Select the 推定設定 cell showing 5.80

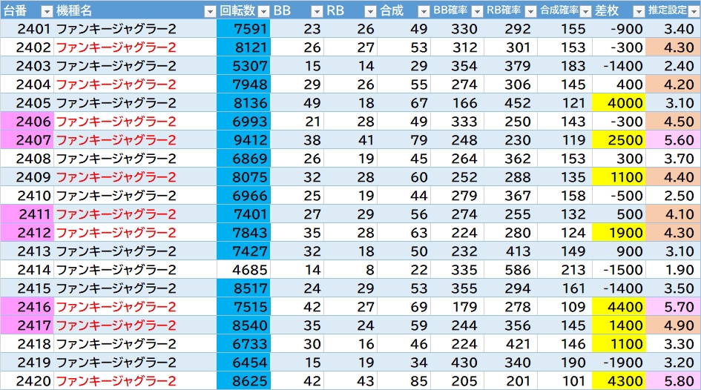coord(674,380)
